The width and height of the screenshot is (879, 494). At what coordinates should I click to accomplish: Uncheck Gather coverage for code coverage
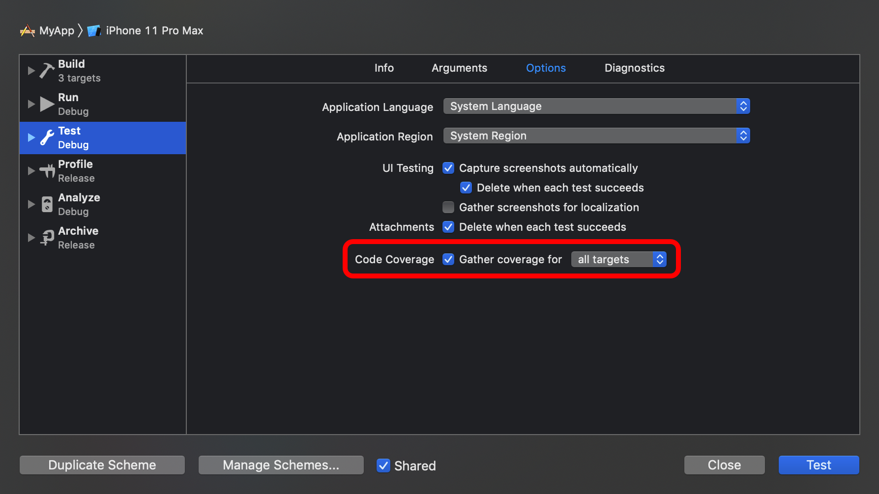448,259
